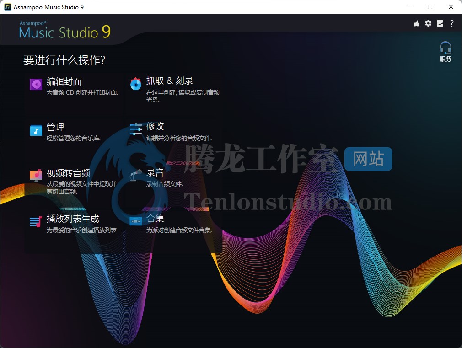
Task: Click the monitor icon for 视频转音频
Action: pos(36,176)
